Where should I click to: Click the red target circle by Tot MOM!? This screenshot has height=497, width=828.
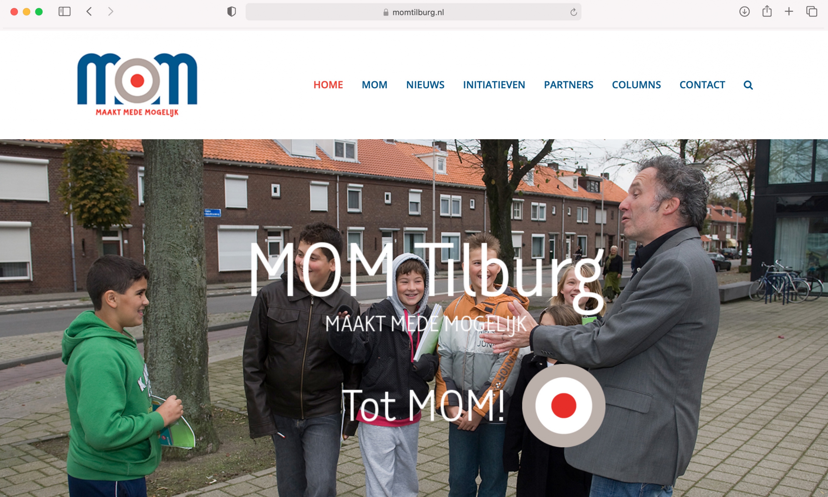click(x=564, y=406)
